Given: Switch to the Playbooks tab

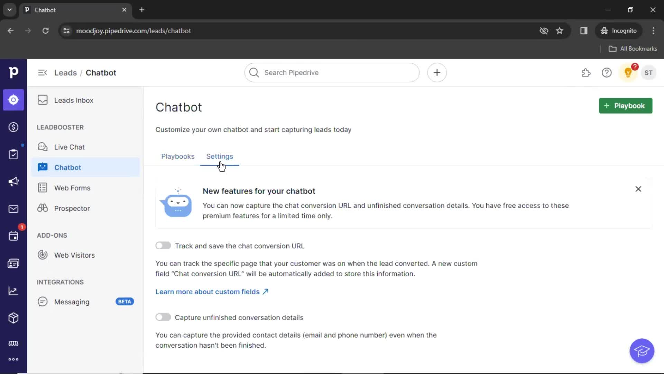Looking at the screenshot, I should (178, 156).
